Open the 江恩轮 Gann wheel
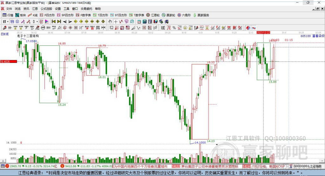This screenshot has width=325, height=176. coord(153,15)
